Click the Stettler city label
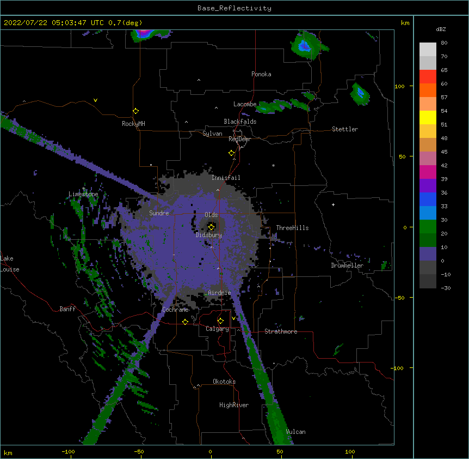This screenshot has width=469, height=459. [345, 129]
